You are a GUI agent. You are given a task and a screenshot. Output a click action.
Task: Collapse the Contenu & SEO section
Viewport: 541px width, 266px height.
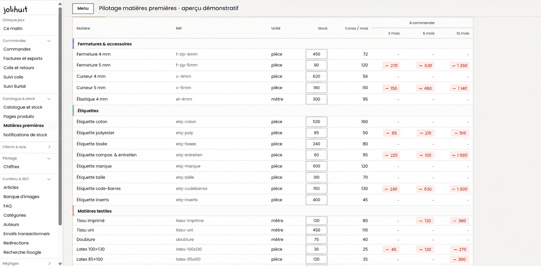coord(49,179)
